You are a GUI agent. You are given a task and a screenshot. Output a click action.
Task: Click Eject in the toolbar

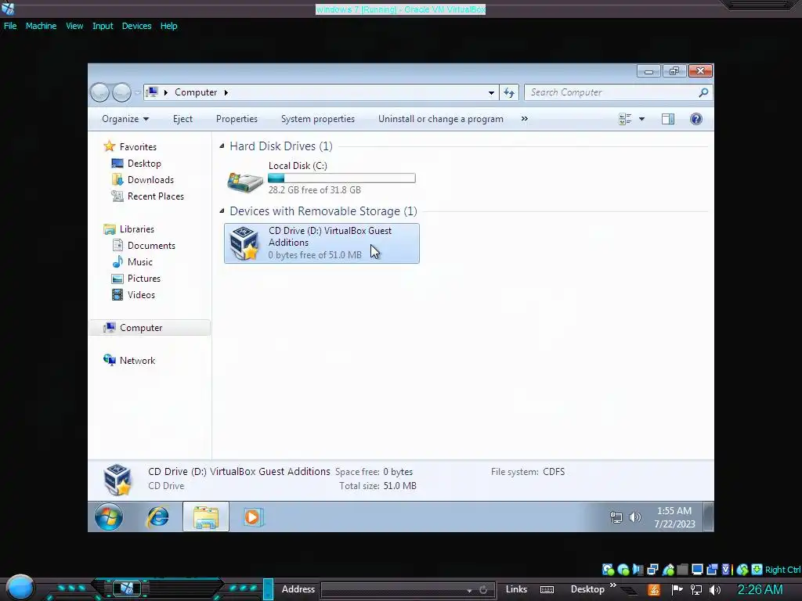pos(182,119)
